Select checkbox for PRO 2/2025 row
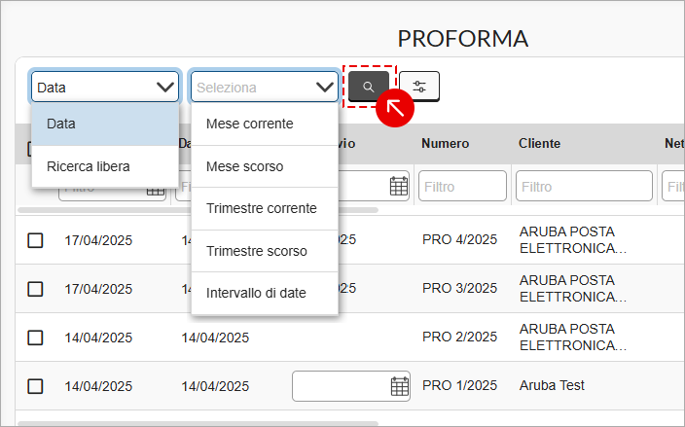This screenshot has height=427, width=685. (35, 338)
